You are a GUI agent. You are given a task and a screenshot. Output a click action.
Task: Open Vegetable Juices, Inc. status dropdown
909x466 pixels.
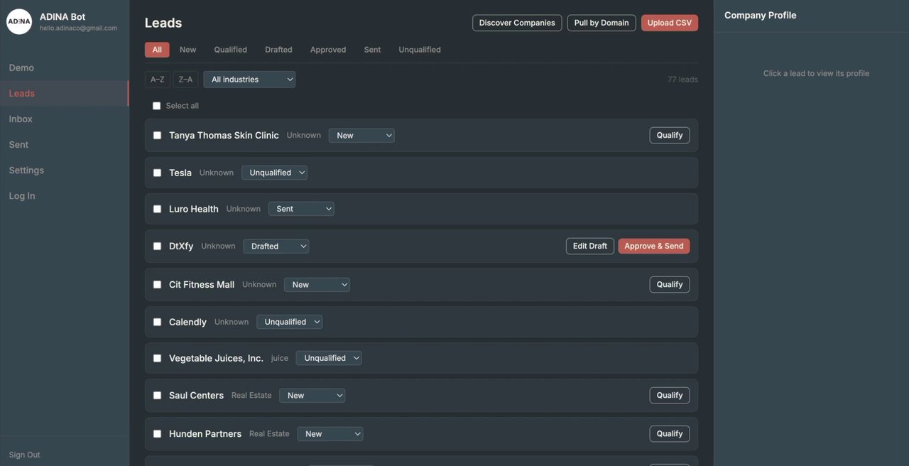tap(329, 358)
